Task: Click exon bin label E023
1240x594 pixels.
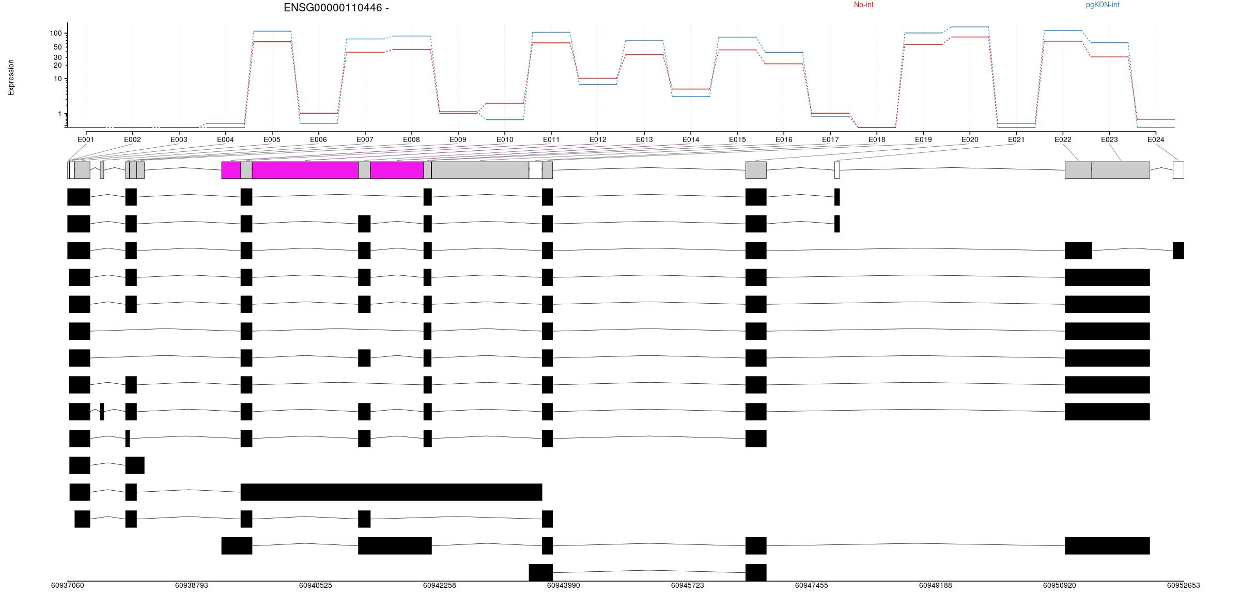Action: coord(1109,139)
